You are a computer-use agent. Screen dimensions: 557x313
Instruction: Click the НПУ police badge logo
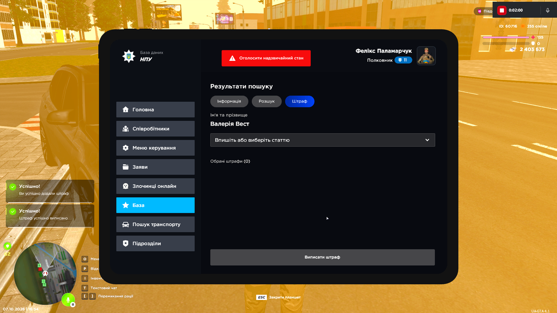pyautogui.click(x=129, y=56)
